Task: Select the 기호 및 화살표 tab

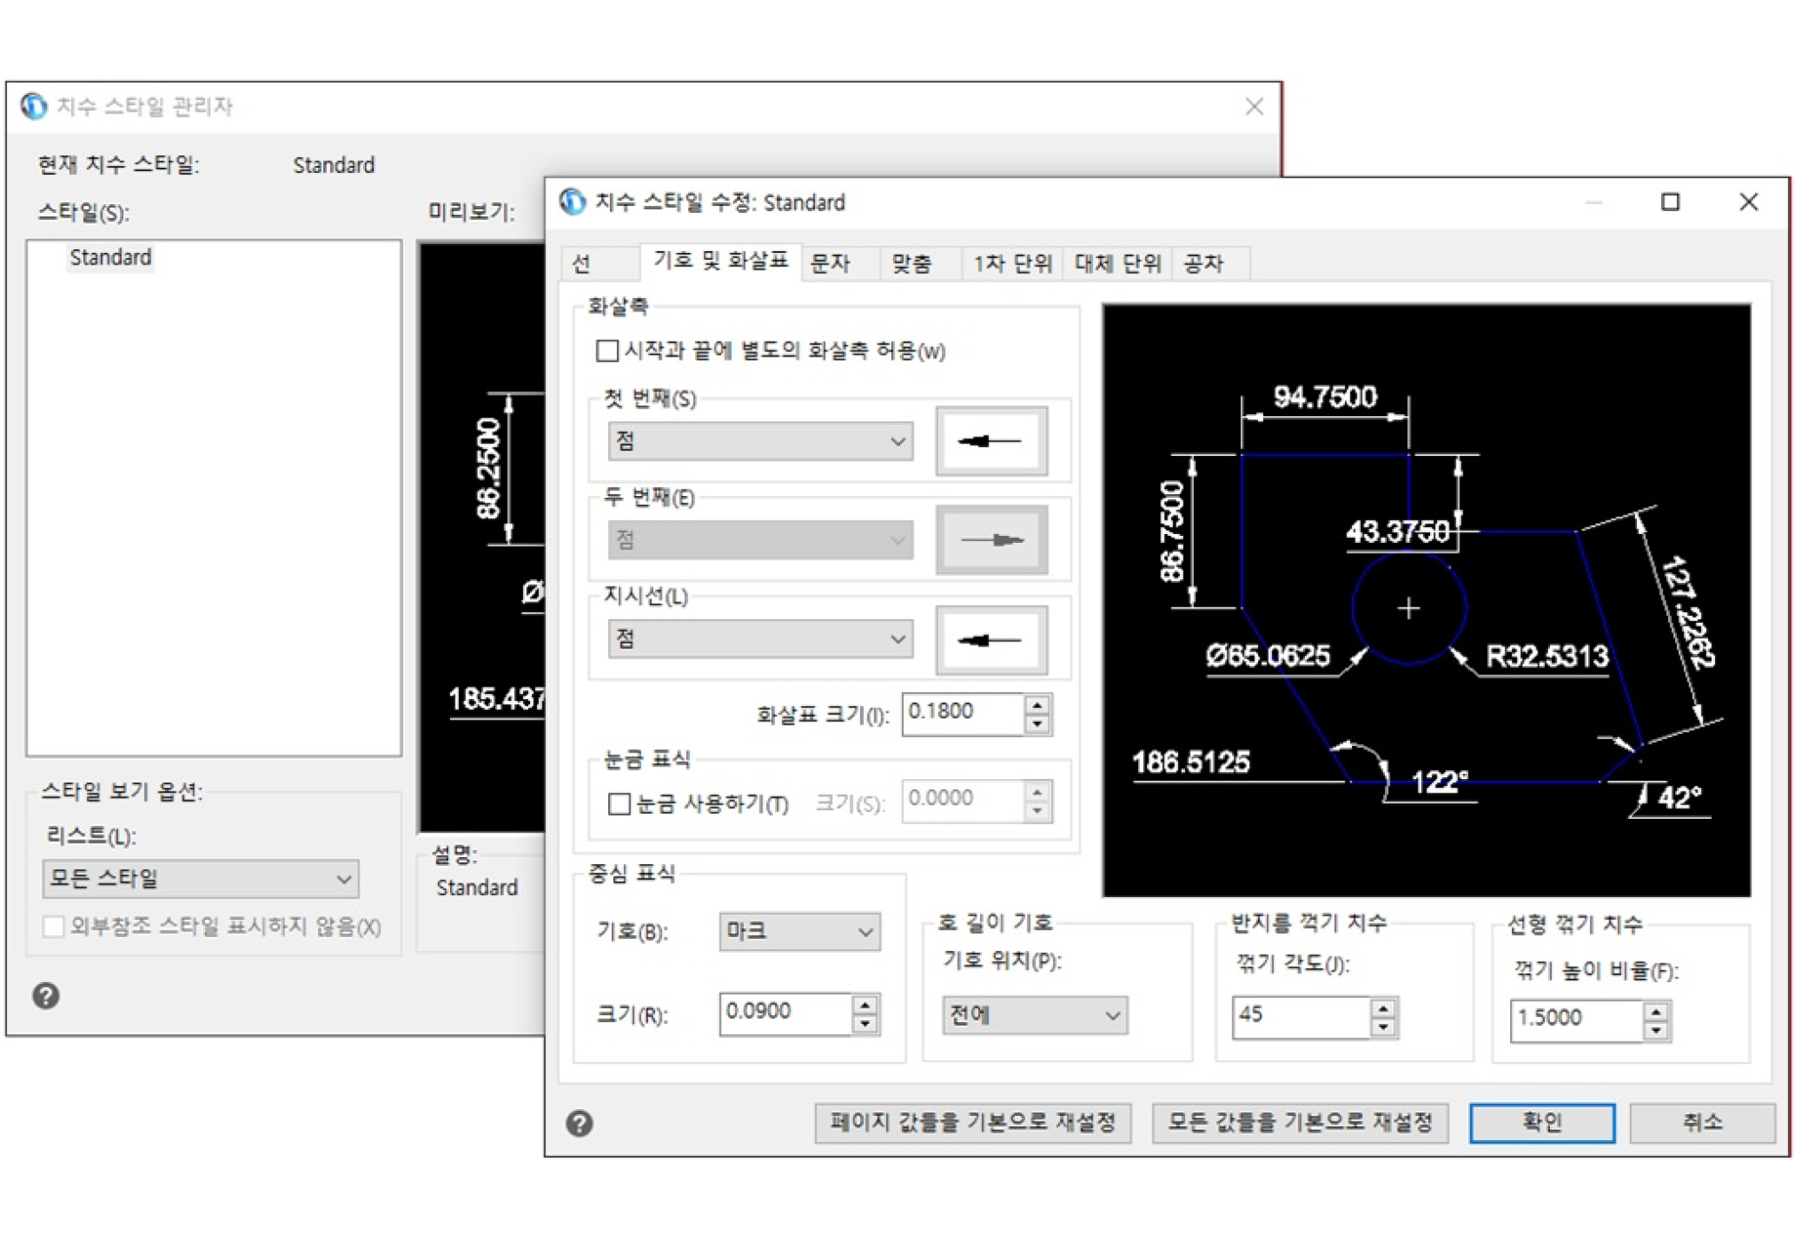Action: [720, 260]
